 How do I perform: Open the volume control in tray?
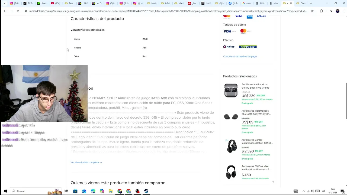(x=313, y=191)
